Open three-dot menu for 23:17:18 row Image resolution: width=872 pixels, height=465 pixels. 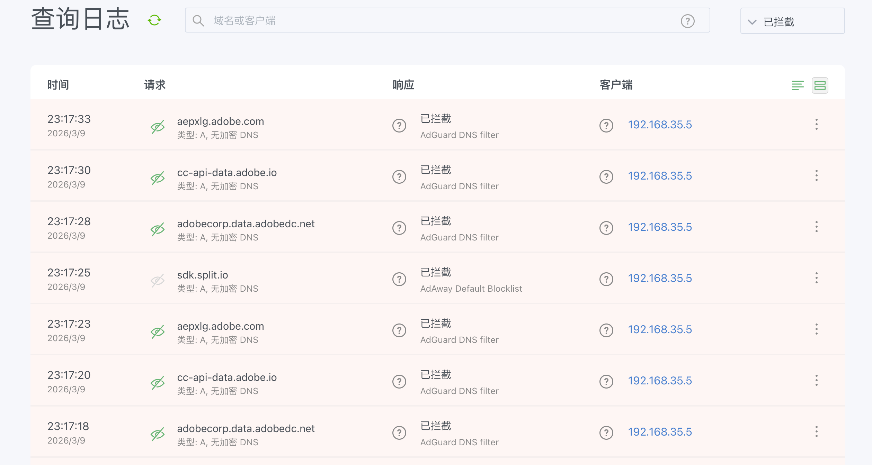tap(816, 432)
